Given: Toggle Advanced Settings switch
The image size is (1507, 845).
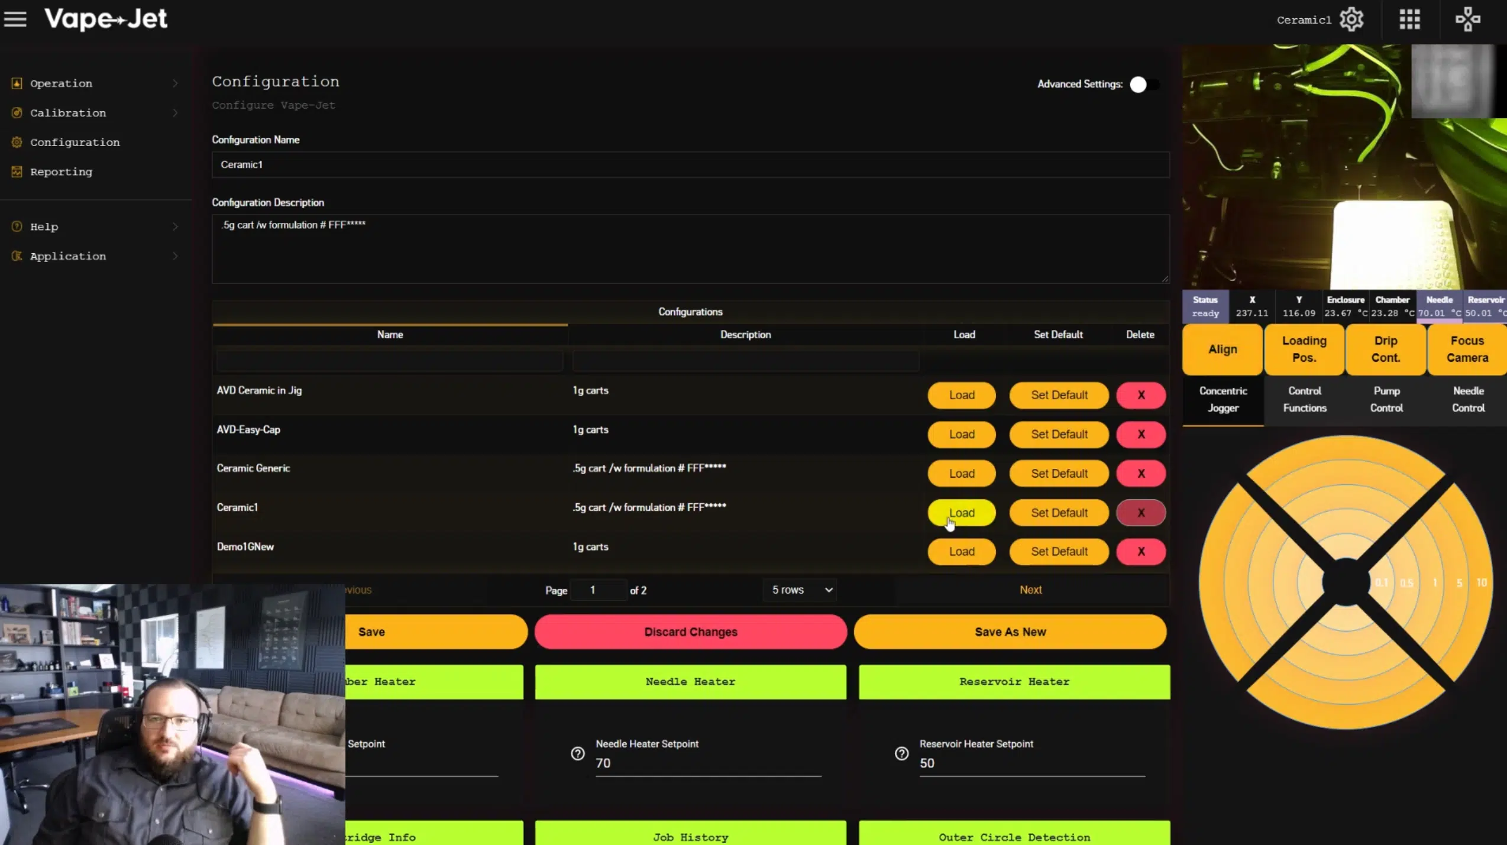Looking at the screenshot, I should point(1144,85).
